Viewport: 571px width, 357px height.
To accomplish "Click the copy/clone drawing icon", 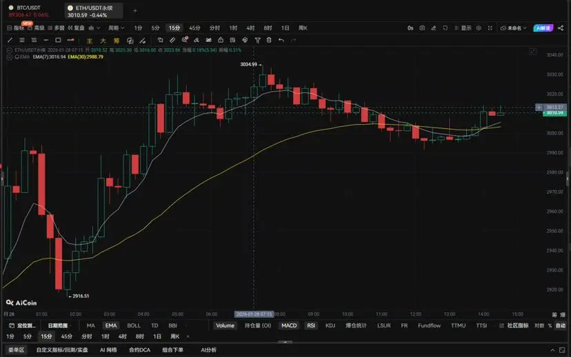I will tap(160, 40).
